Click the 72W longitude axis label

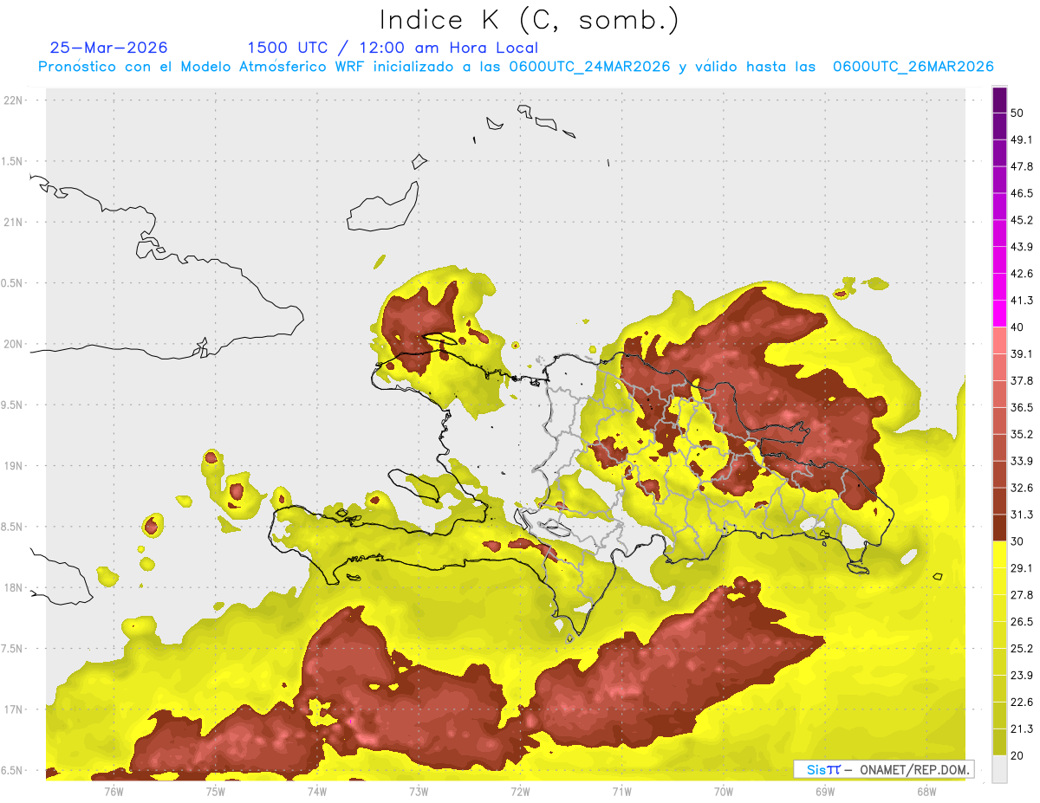[x=520, y=791]
